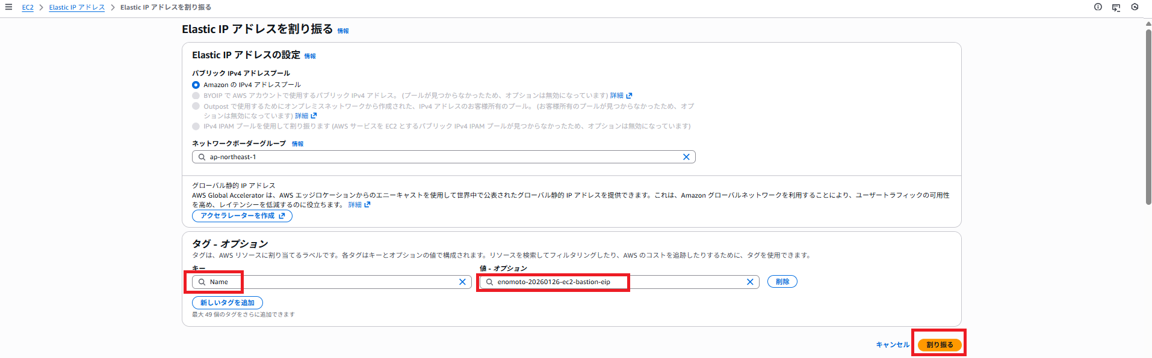The image size is (1152, 358).
Task: Open the hamburger navigation menu
Action: coord(8,7)
